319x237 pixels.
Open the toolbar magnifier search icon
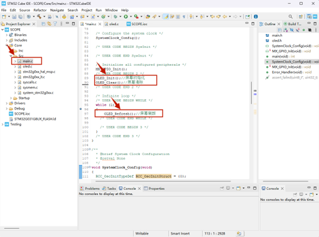pyautogui.click(x=291, y=17)
